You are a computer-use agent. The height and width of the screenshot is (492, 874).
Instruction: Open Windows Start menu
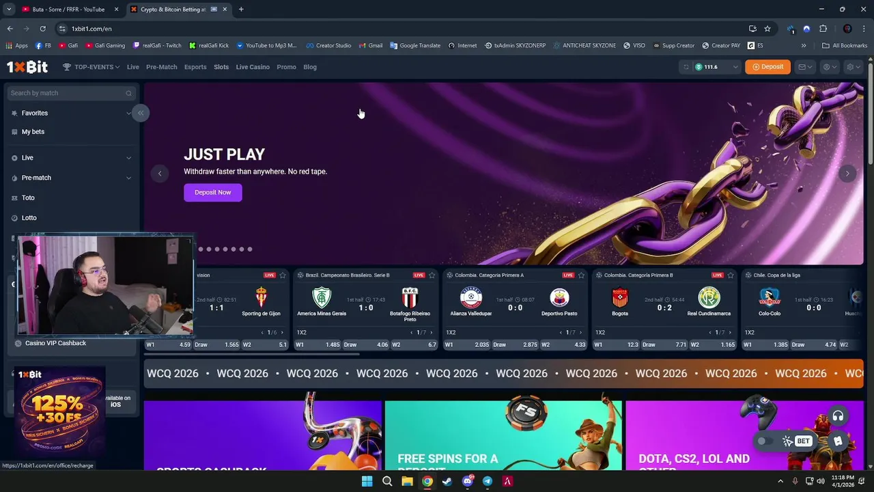coord(367,481)
